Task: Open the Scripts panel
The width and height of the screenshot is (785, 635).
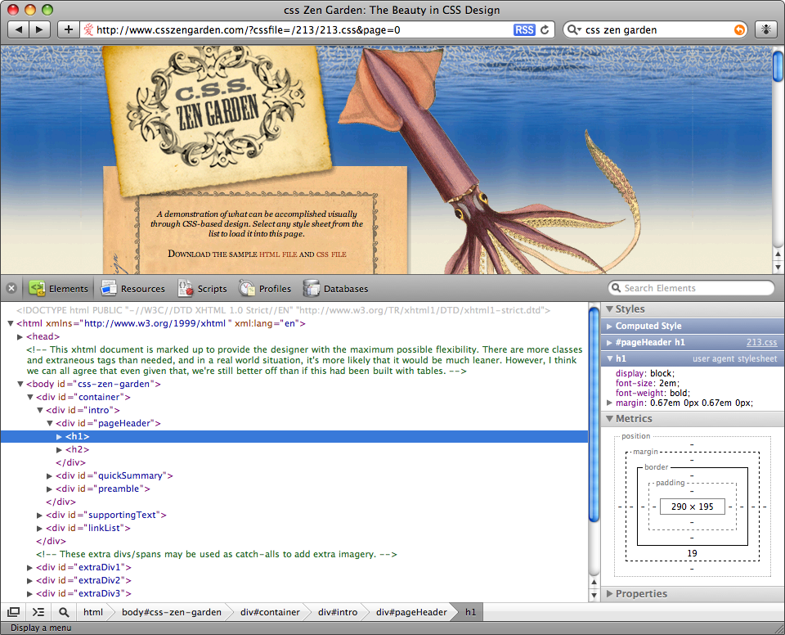Action: pos(203,289)
